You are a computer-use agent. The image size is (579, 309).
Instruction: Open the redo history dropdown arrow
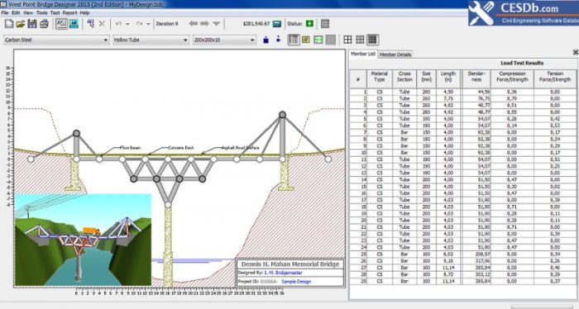coord(148,24)
